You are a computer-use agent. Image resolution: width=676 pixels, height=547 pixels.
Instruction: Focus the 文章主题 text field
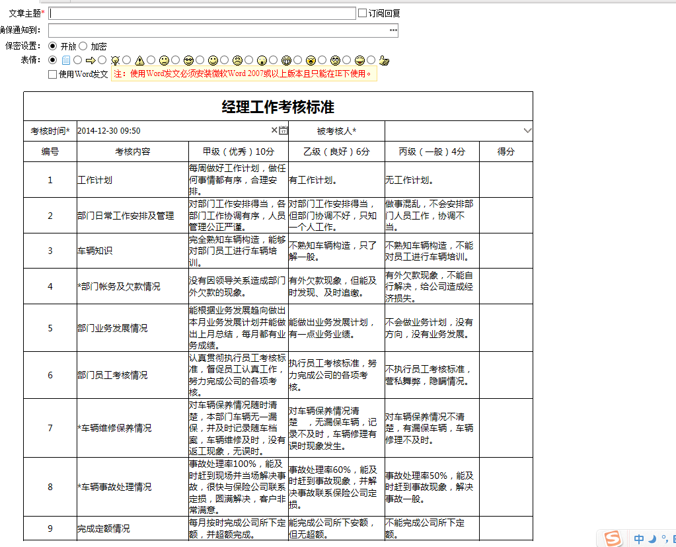click(x=202, y=13)
